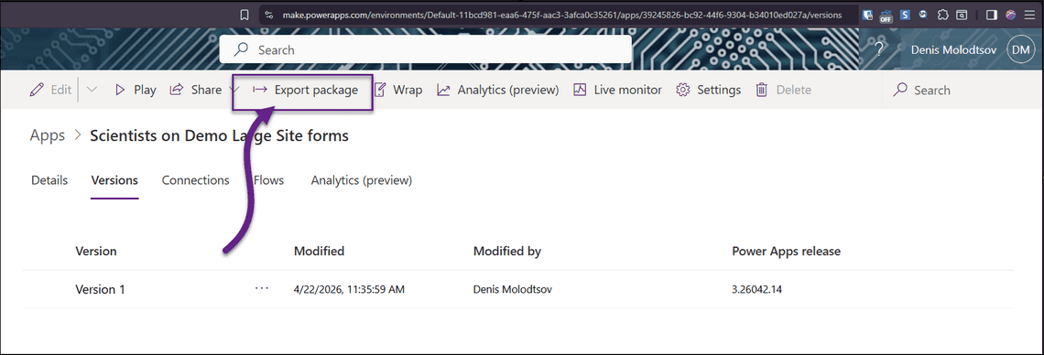Click Denis Molodtsov in the Modified by cell
1044x355 pixels.
tap(513, 290)
